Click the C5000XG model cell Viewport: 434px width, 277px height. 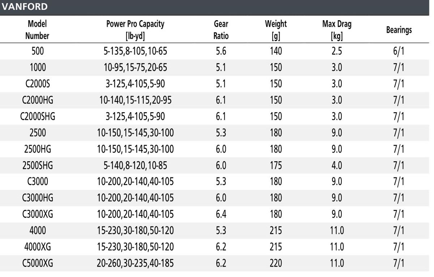click(38, 263)
